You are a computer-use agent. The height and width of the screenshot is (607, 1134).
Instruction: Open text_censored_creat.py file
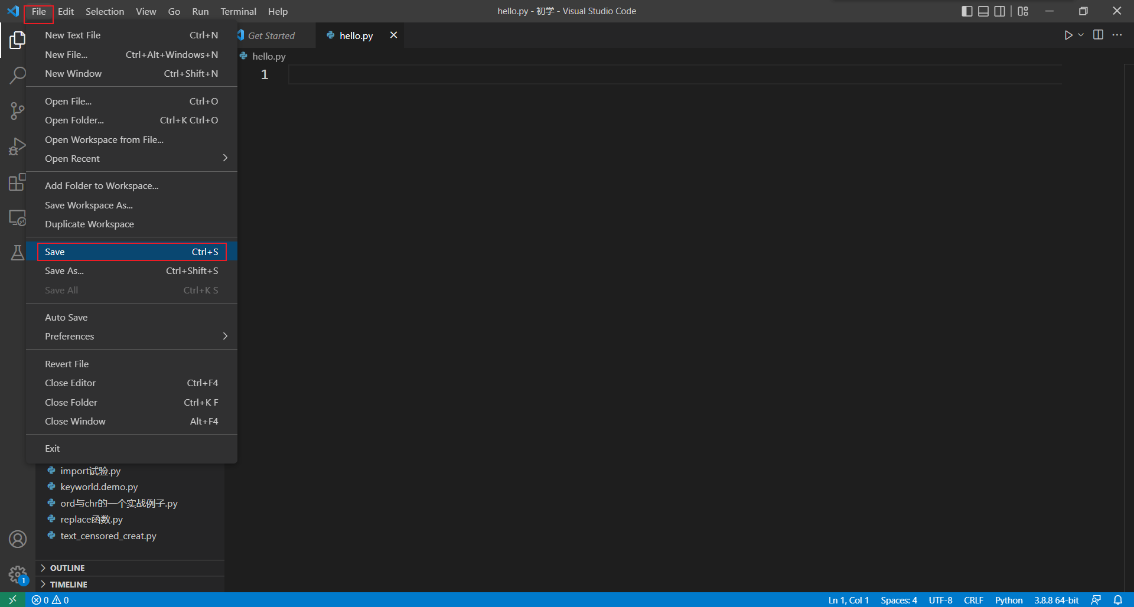pyautogui.click(x=108, y=536)
